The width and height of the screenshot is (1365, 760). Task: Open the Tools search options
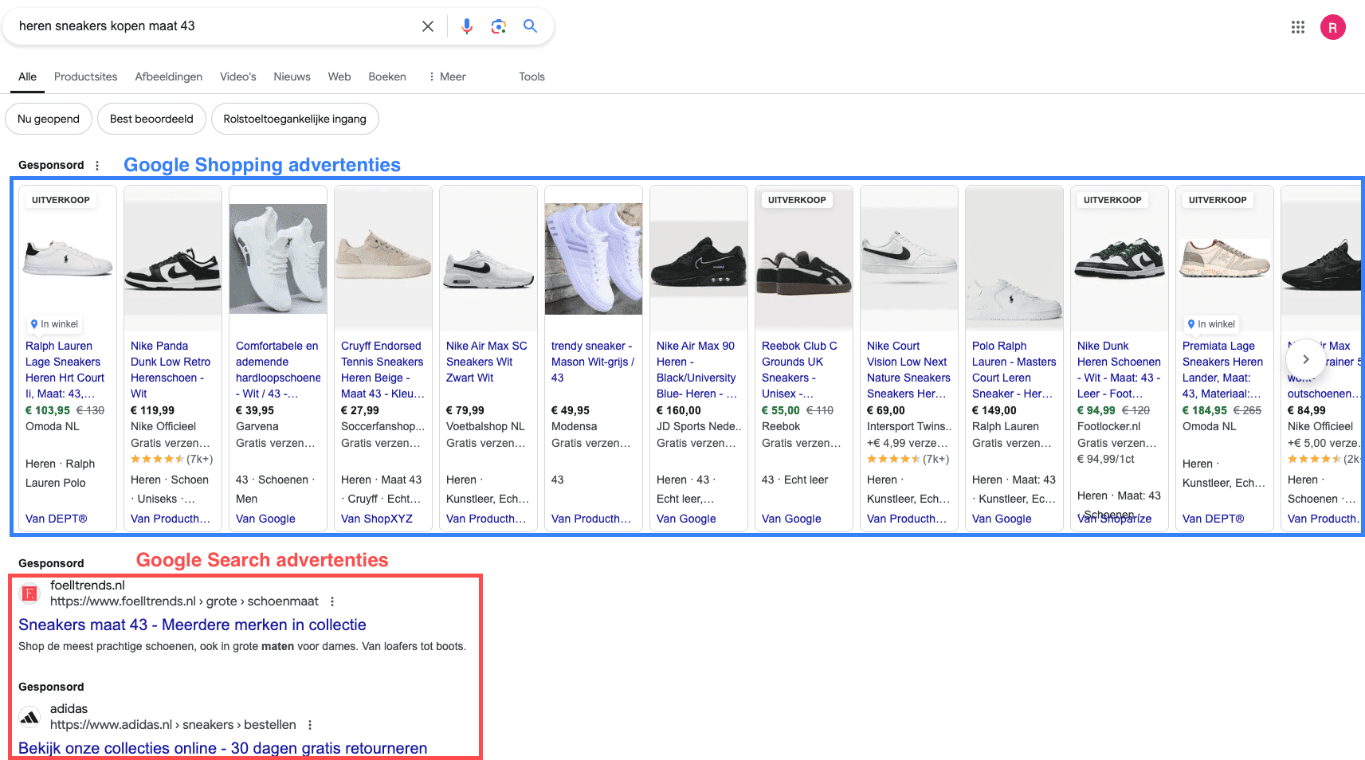tap(531, 76)
